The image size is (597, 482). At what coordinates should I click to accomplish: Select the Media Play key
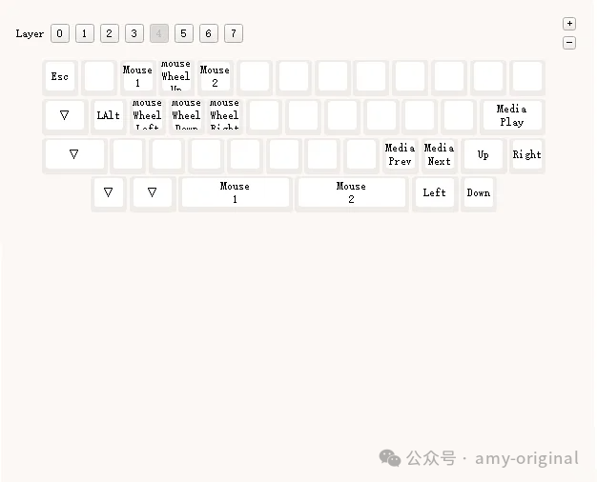(512, 116)
